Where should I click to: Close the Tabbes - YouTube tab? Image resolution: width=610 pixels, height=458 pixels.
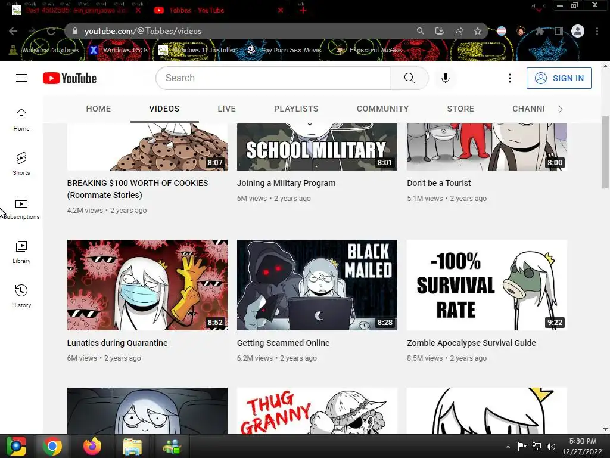[281, 10]
